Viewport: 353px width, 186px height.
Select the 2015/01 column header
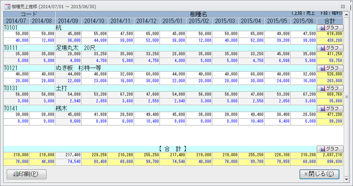click(x=172, y=21)
